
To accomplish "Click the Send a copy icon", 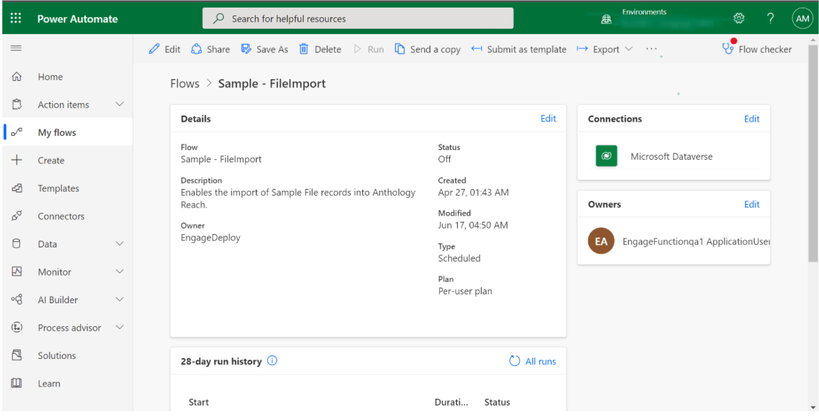I will [400, 49].
